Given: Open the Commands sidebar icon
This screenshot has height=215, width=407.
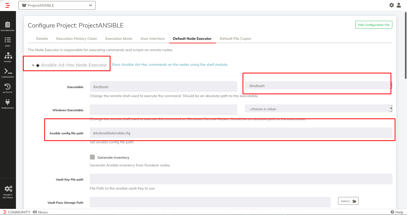Looking at the screenshot, I should pyautogui.click(x=8, y=73).
